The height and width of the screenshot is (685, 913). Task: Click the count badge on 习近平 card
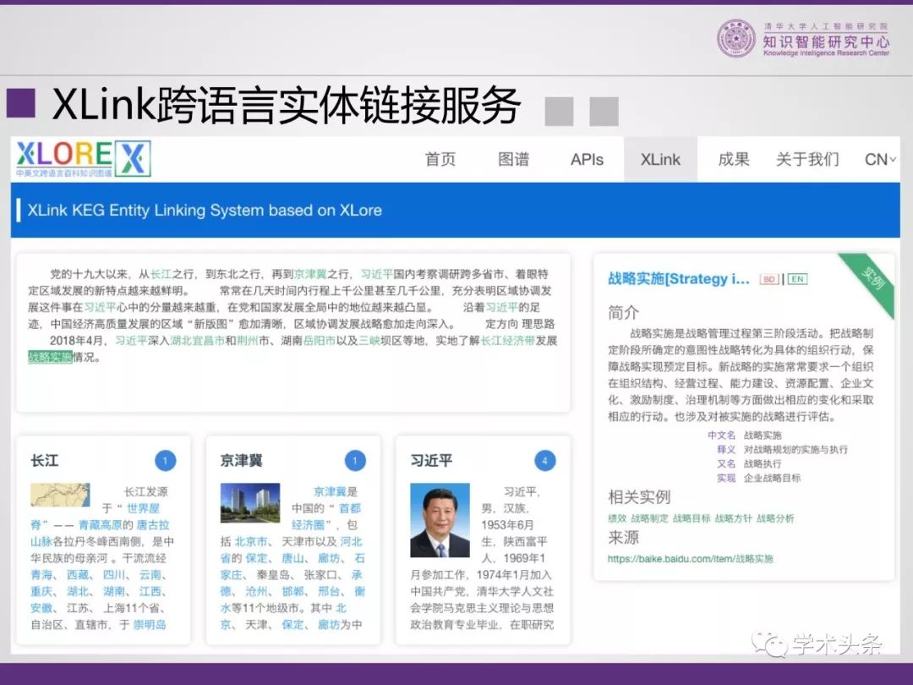pyautogui.click(x=545, y=461)
